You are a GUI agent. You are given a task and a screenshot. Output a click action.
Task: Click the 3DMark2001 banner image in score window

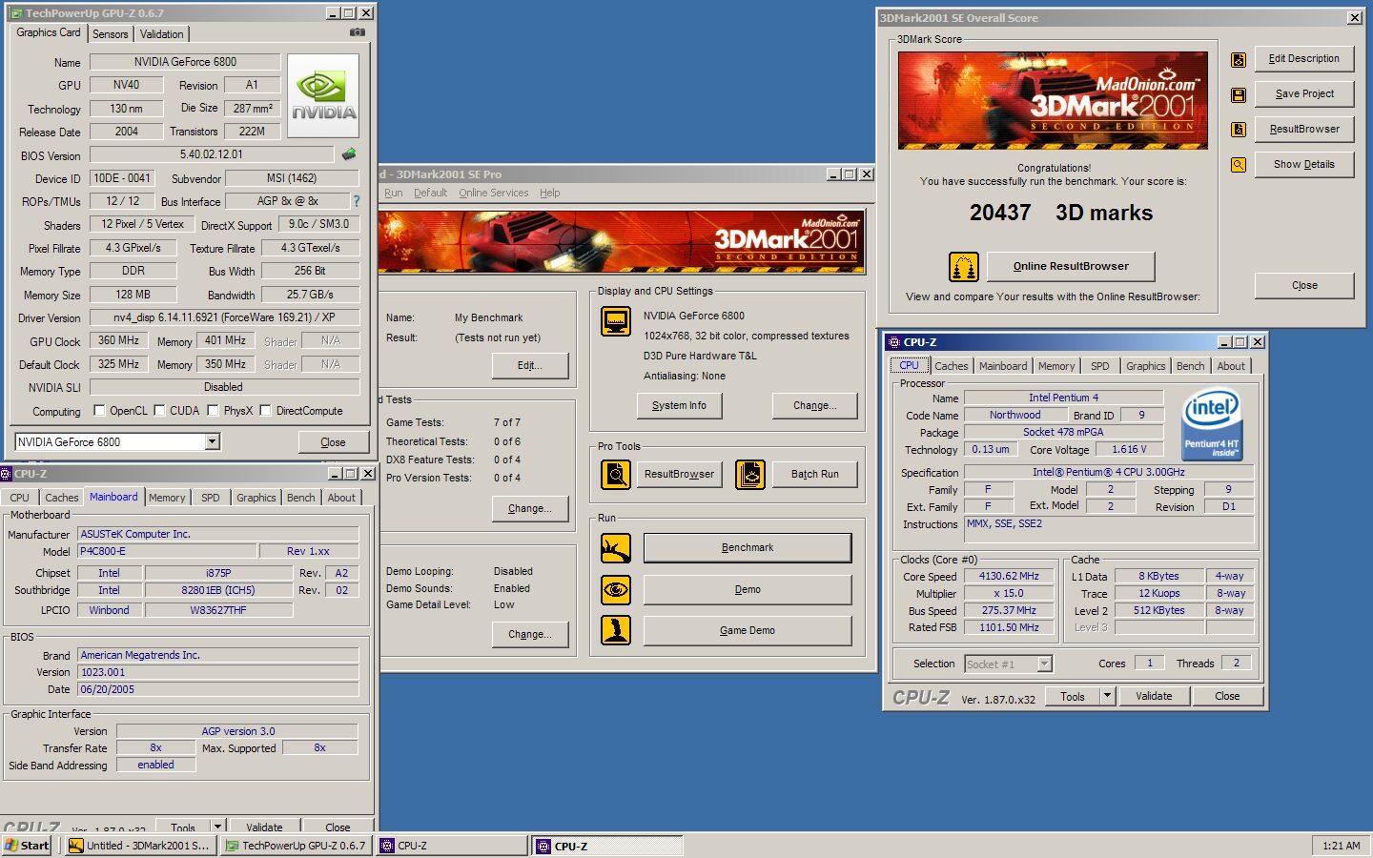pos(1053,100)
